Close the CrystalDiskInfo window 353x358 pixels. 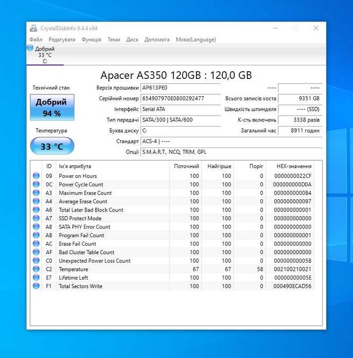click(x=316, y=28)
